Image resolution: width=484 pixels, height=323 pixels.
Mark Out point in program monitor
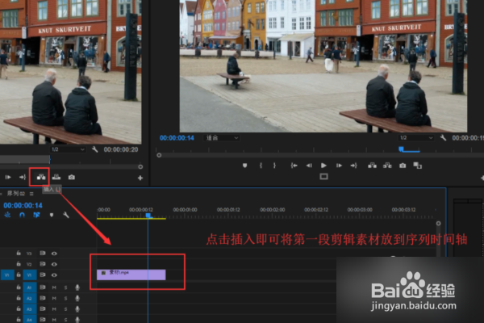point(274,166)
